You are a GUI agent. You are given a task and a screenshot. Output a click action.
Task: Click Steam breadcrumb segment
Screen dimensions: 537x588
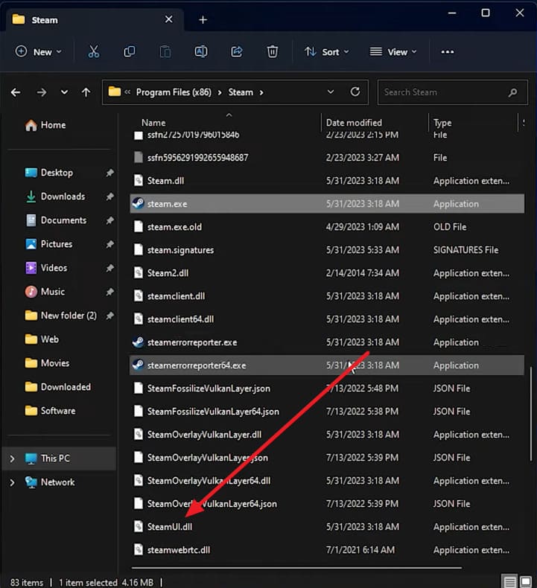pos(241,92)
